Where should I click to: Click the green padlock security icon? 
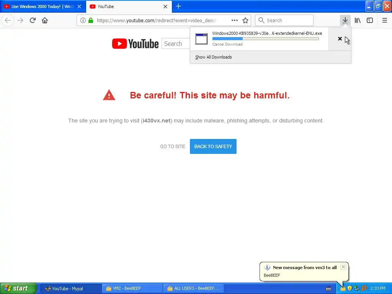tap(91, 20)
